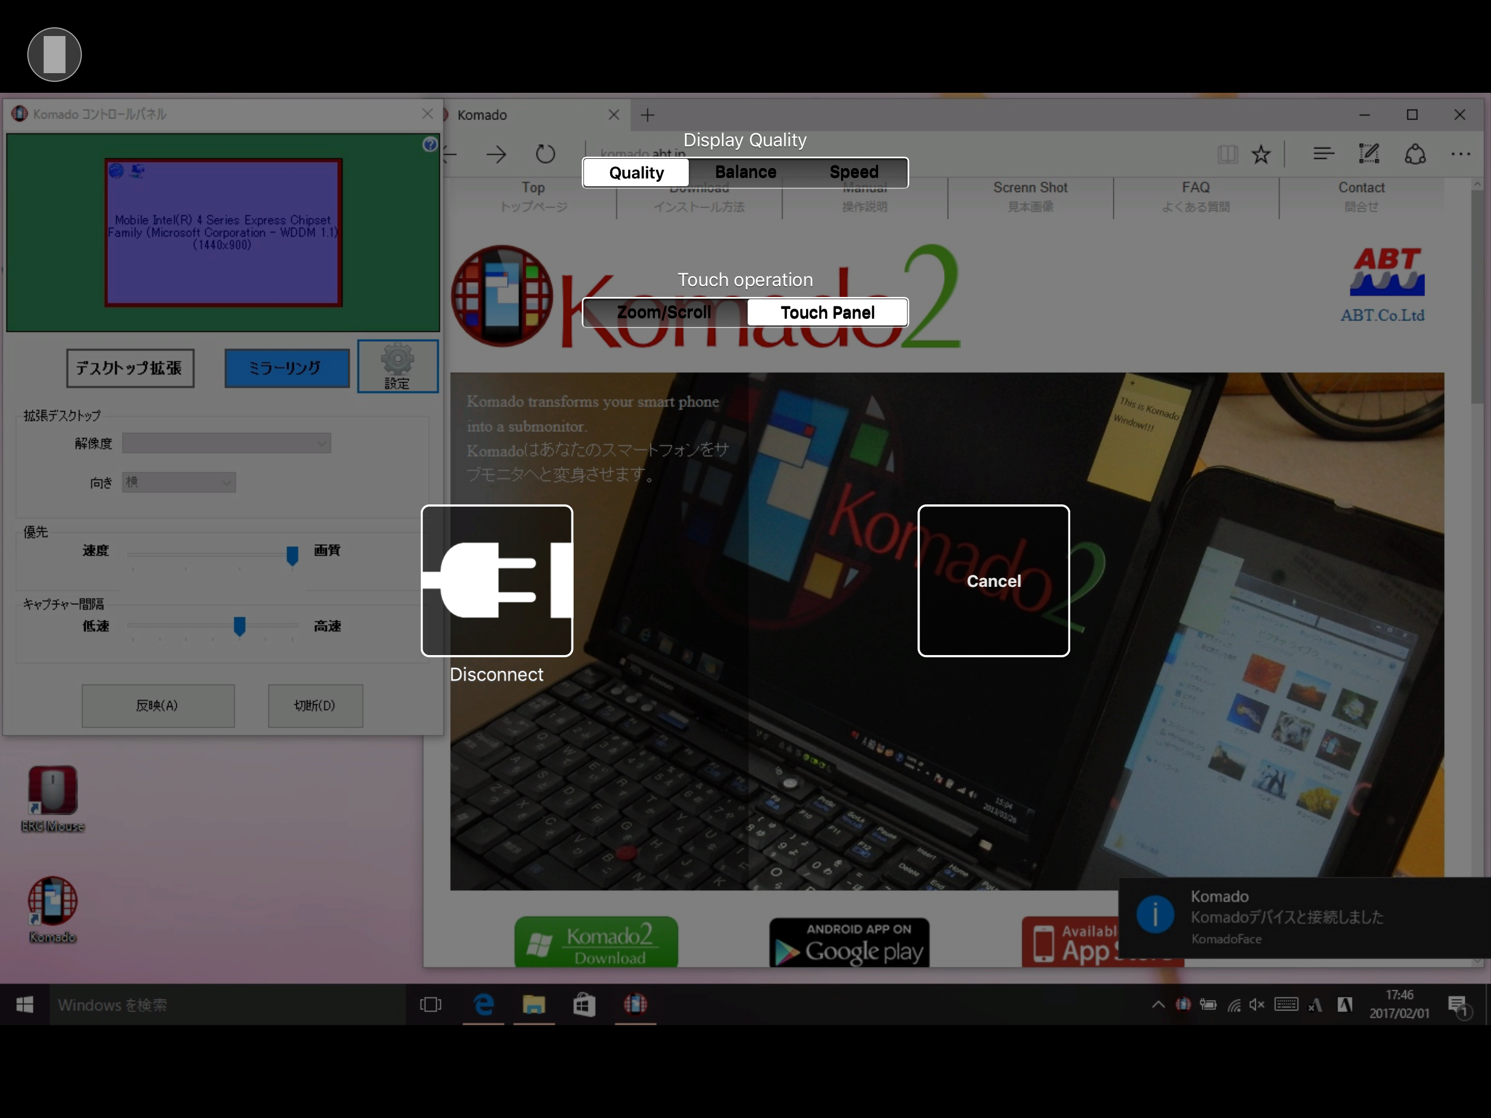The height and width of the screenshot is (1118, 1491).
Task: Open Store from taskbar
Action: (x=585, y=1004)
